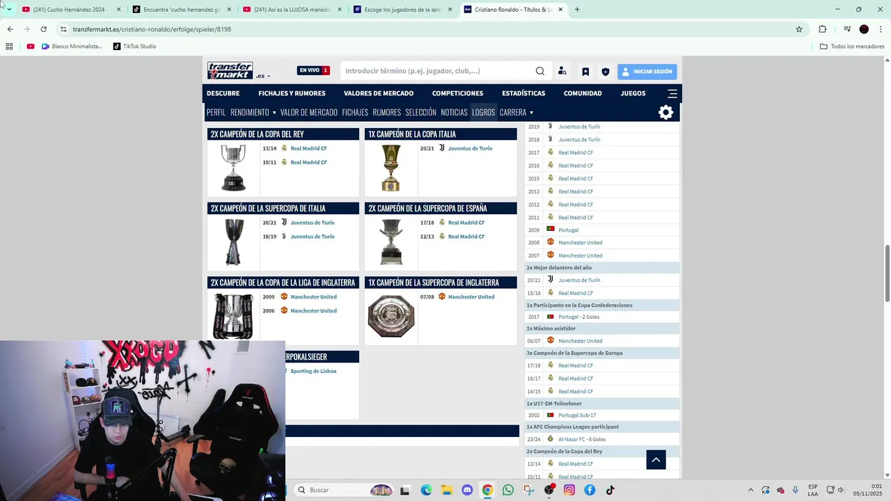Screen dimensions: 891x501
Task: Go to the SELECCIÓN player tab
Action: 420,112
